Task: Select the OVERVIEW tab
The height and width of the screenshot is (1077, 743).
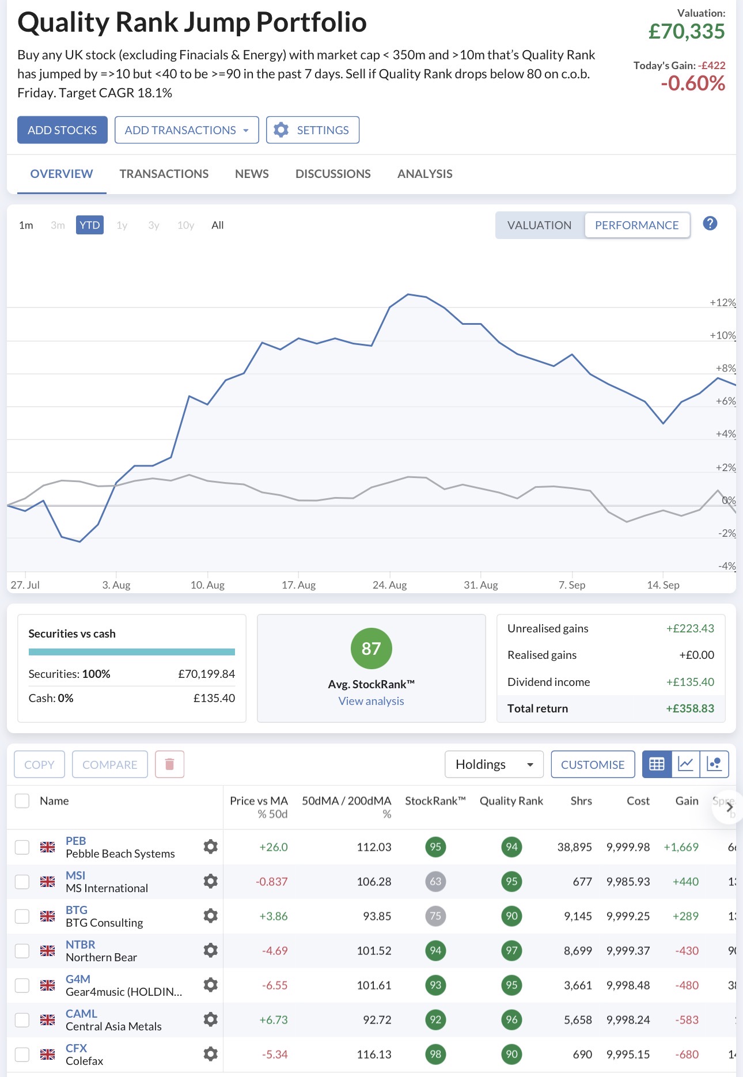Action: 62,174
